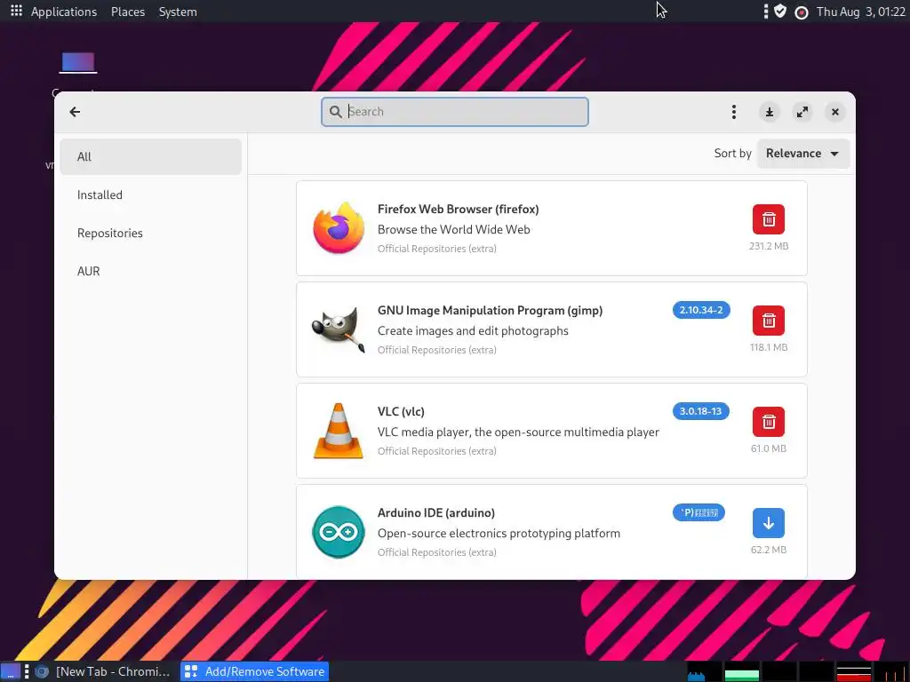The image size is (910, 682).
Task: Click the VLC version badge 3.0.18-13
Action: point(700,411)
